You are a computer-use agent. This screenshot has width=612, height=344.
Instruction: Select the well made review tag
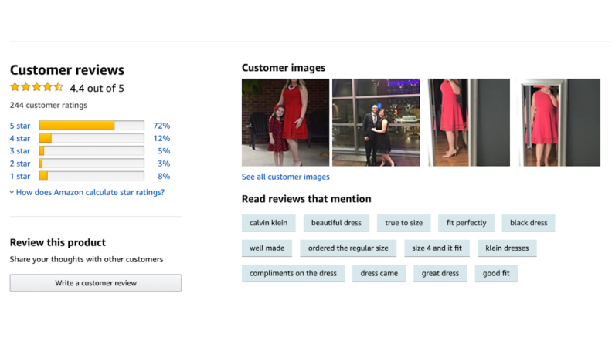tap(267, 248)
